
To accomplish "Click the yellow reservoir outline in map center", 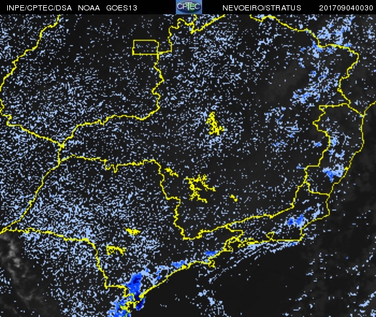I will click(x=214, y=124).
